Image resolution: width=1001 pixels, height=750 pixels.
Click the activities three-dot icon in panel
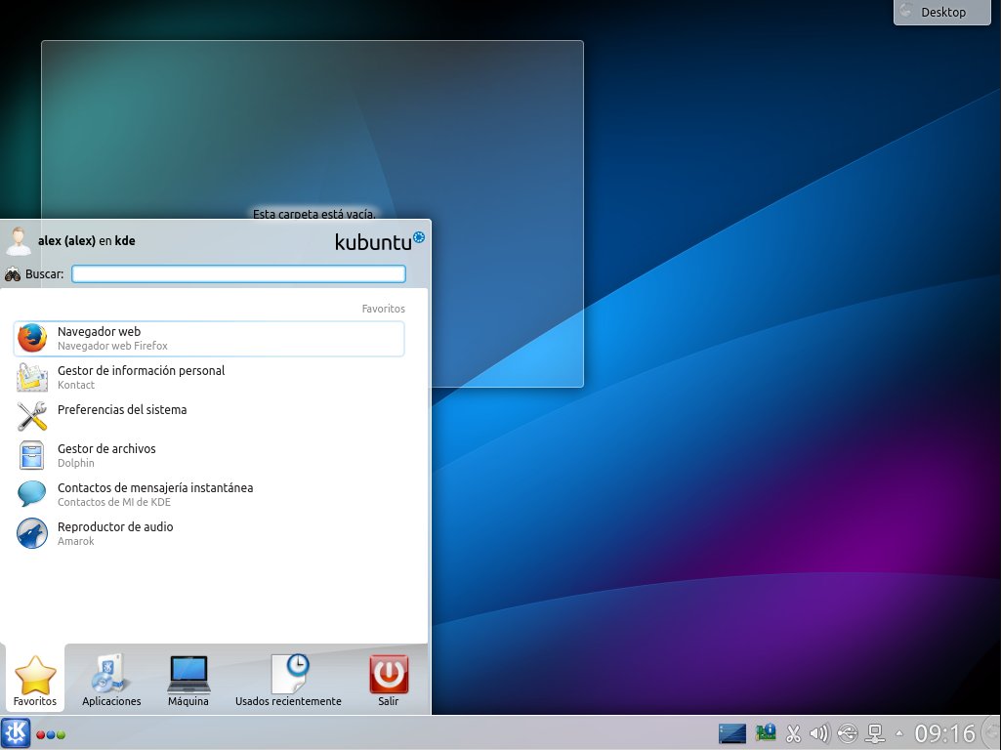point(51,734)
